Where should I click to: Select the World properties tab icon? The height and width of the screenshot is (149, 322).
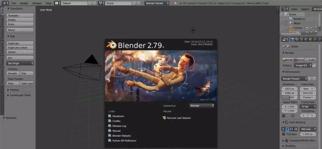click(306, 39)
